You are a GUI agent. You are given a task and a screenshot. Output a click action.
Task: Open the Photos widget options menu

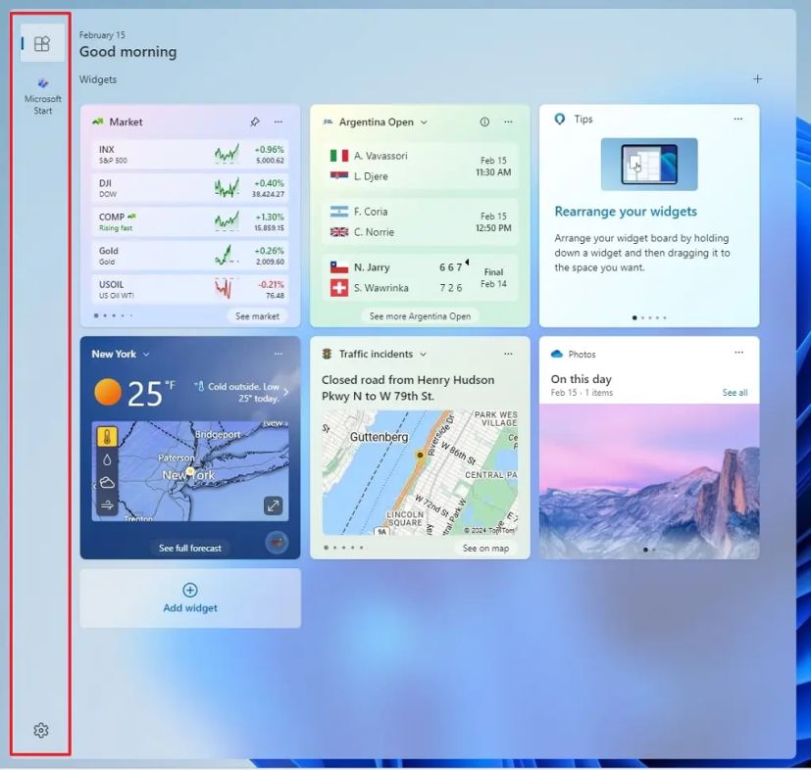[x=738, y=354]
